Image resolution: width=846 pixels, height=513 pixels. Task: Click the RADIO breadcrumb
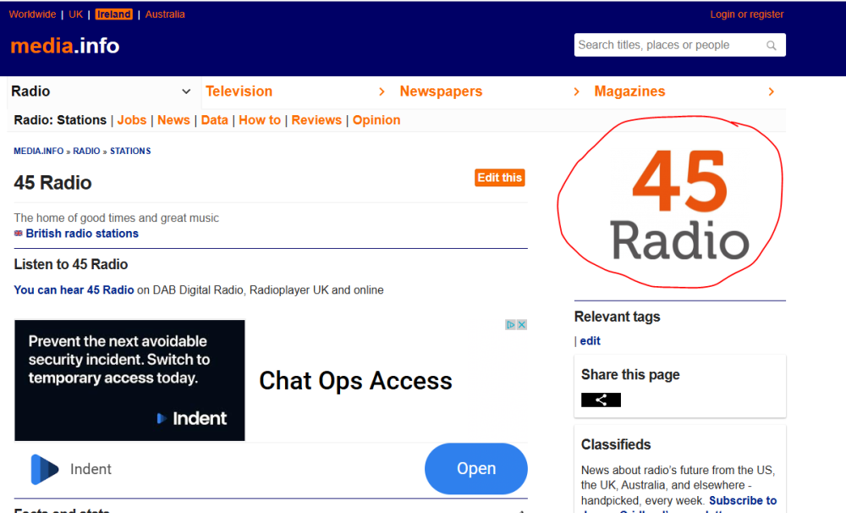click(86, 152)
